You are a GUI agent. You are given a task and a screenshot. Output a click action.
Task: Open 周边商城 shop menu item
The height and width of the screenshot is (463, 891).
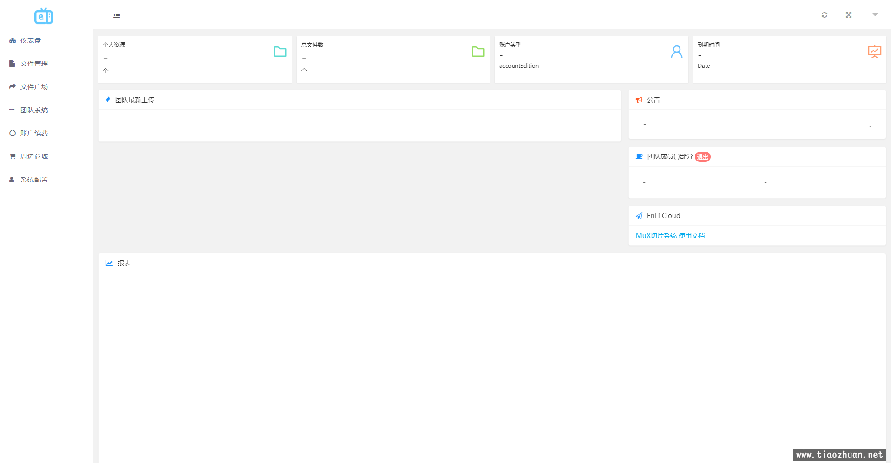(34, 156)
